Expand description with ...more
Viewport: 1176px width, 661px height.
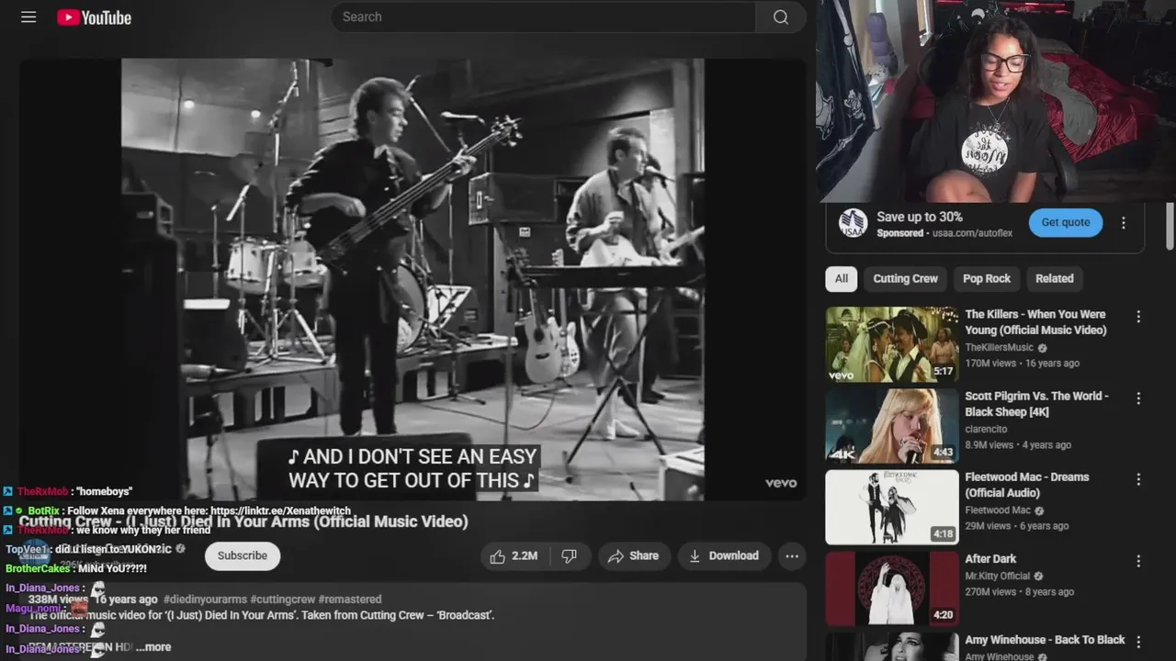coord(153,647)
